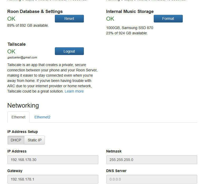This screenshot has height=189, width=207.
Task: Focus the Netmask field with 255.255.255.0
Action: coord(152,160)
